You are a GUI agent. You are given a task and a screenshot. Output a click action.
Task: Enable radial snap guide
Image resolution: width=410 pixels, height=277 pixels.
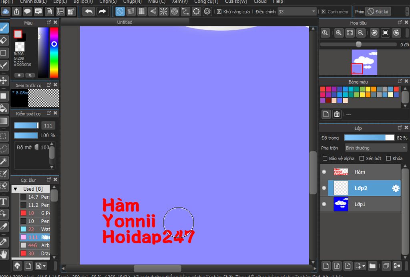pos(164,12)
